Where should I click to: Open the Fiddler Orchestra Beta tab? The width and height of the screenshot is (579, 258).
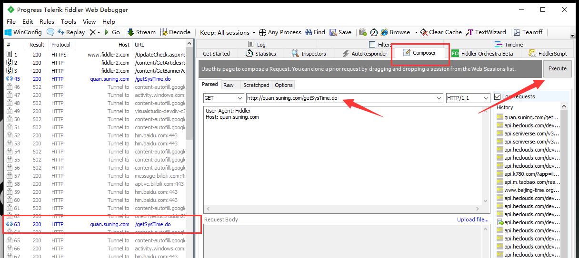pyautogui.click(x=482, y=54)
